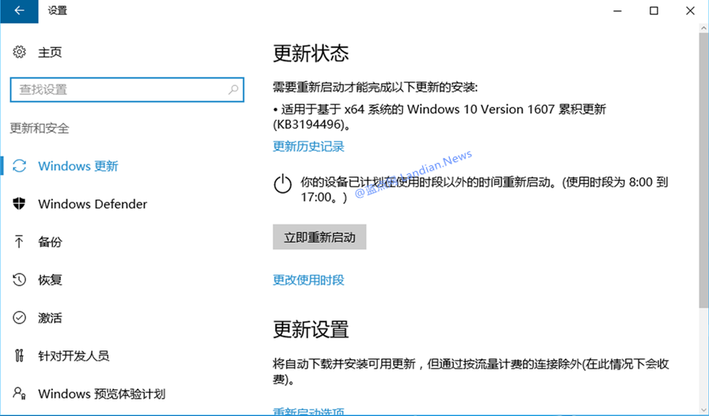Open 更改使用时段 link
Viewport: 709px width, 416px height.
tap(308, 280)
